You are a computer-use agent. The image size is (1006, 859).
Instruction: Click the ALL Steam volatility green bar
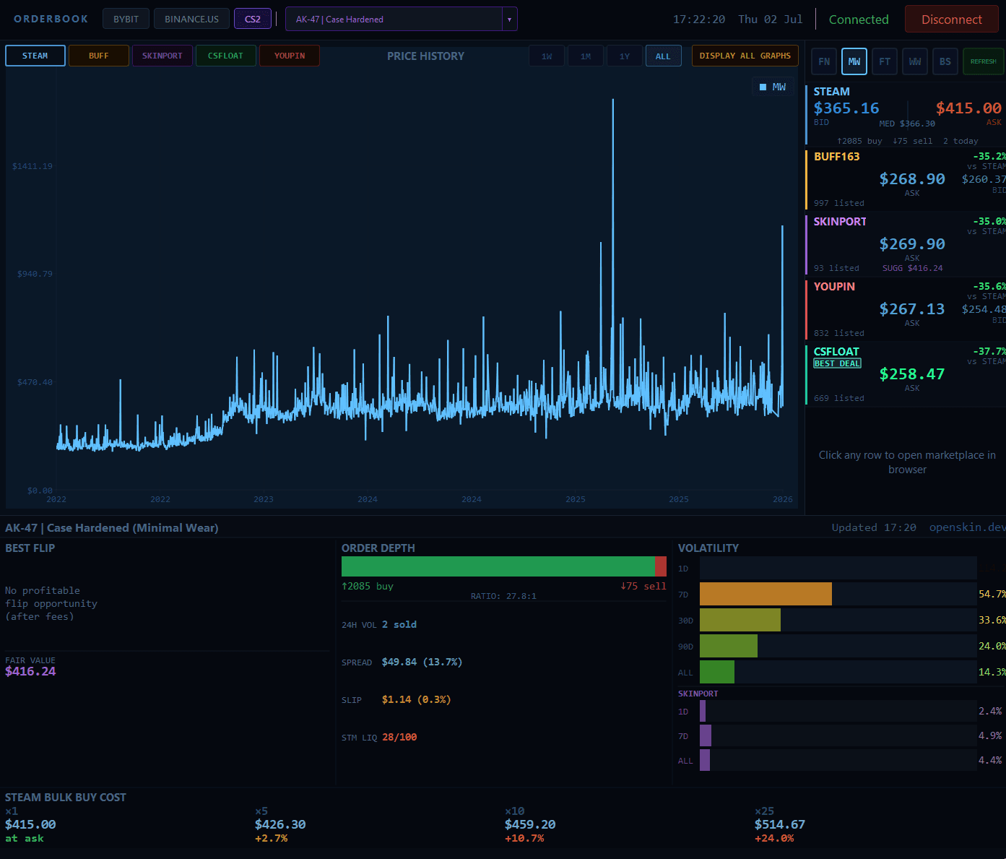tap(717, 672)
